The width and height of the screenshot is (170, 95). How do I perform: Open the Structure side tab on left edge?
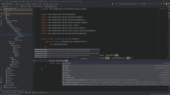coord(1,87)
